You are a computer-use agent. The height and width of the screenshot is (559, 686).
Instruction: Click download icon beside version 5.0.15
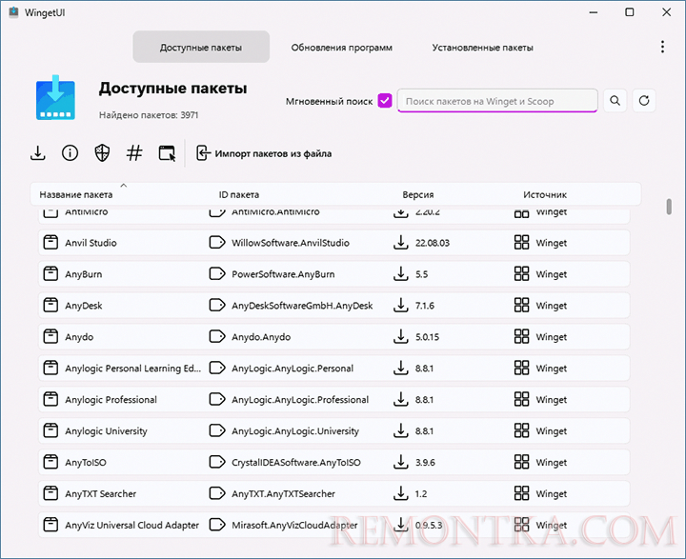(401, 337)
